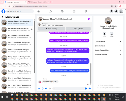Click Joanna's avatar beside her message
The image size is (126, 101).
(40, 82)
